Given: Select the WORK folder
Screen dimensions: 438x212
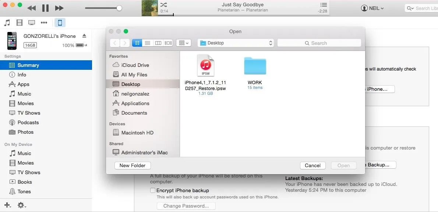Looking at the screenshot, I should pyautogui.click(x=255, y=73).
